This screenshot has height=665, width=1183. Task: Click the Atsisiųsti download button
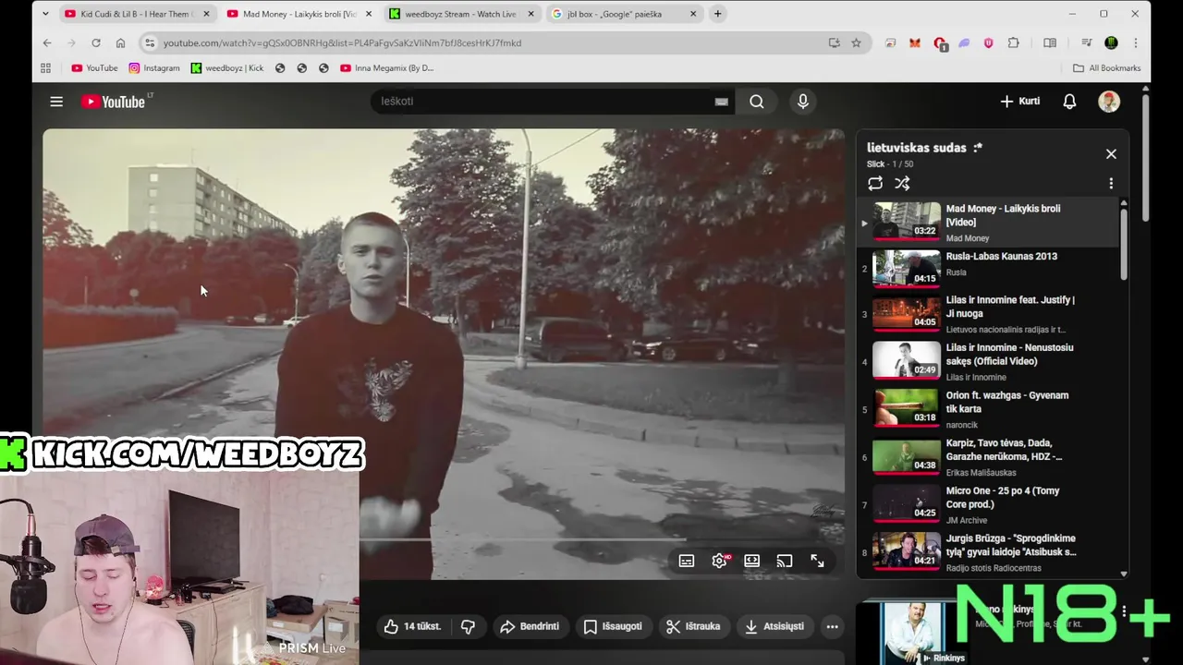[x=774, y=626]
